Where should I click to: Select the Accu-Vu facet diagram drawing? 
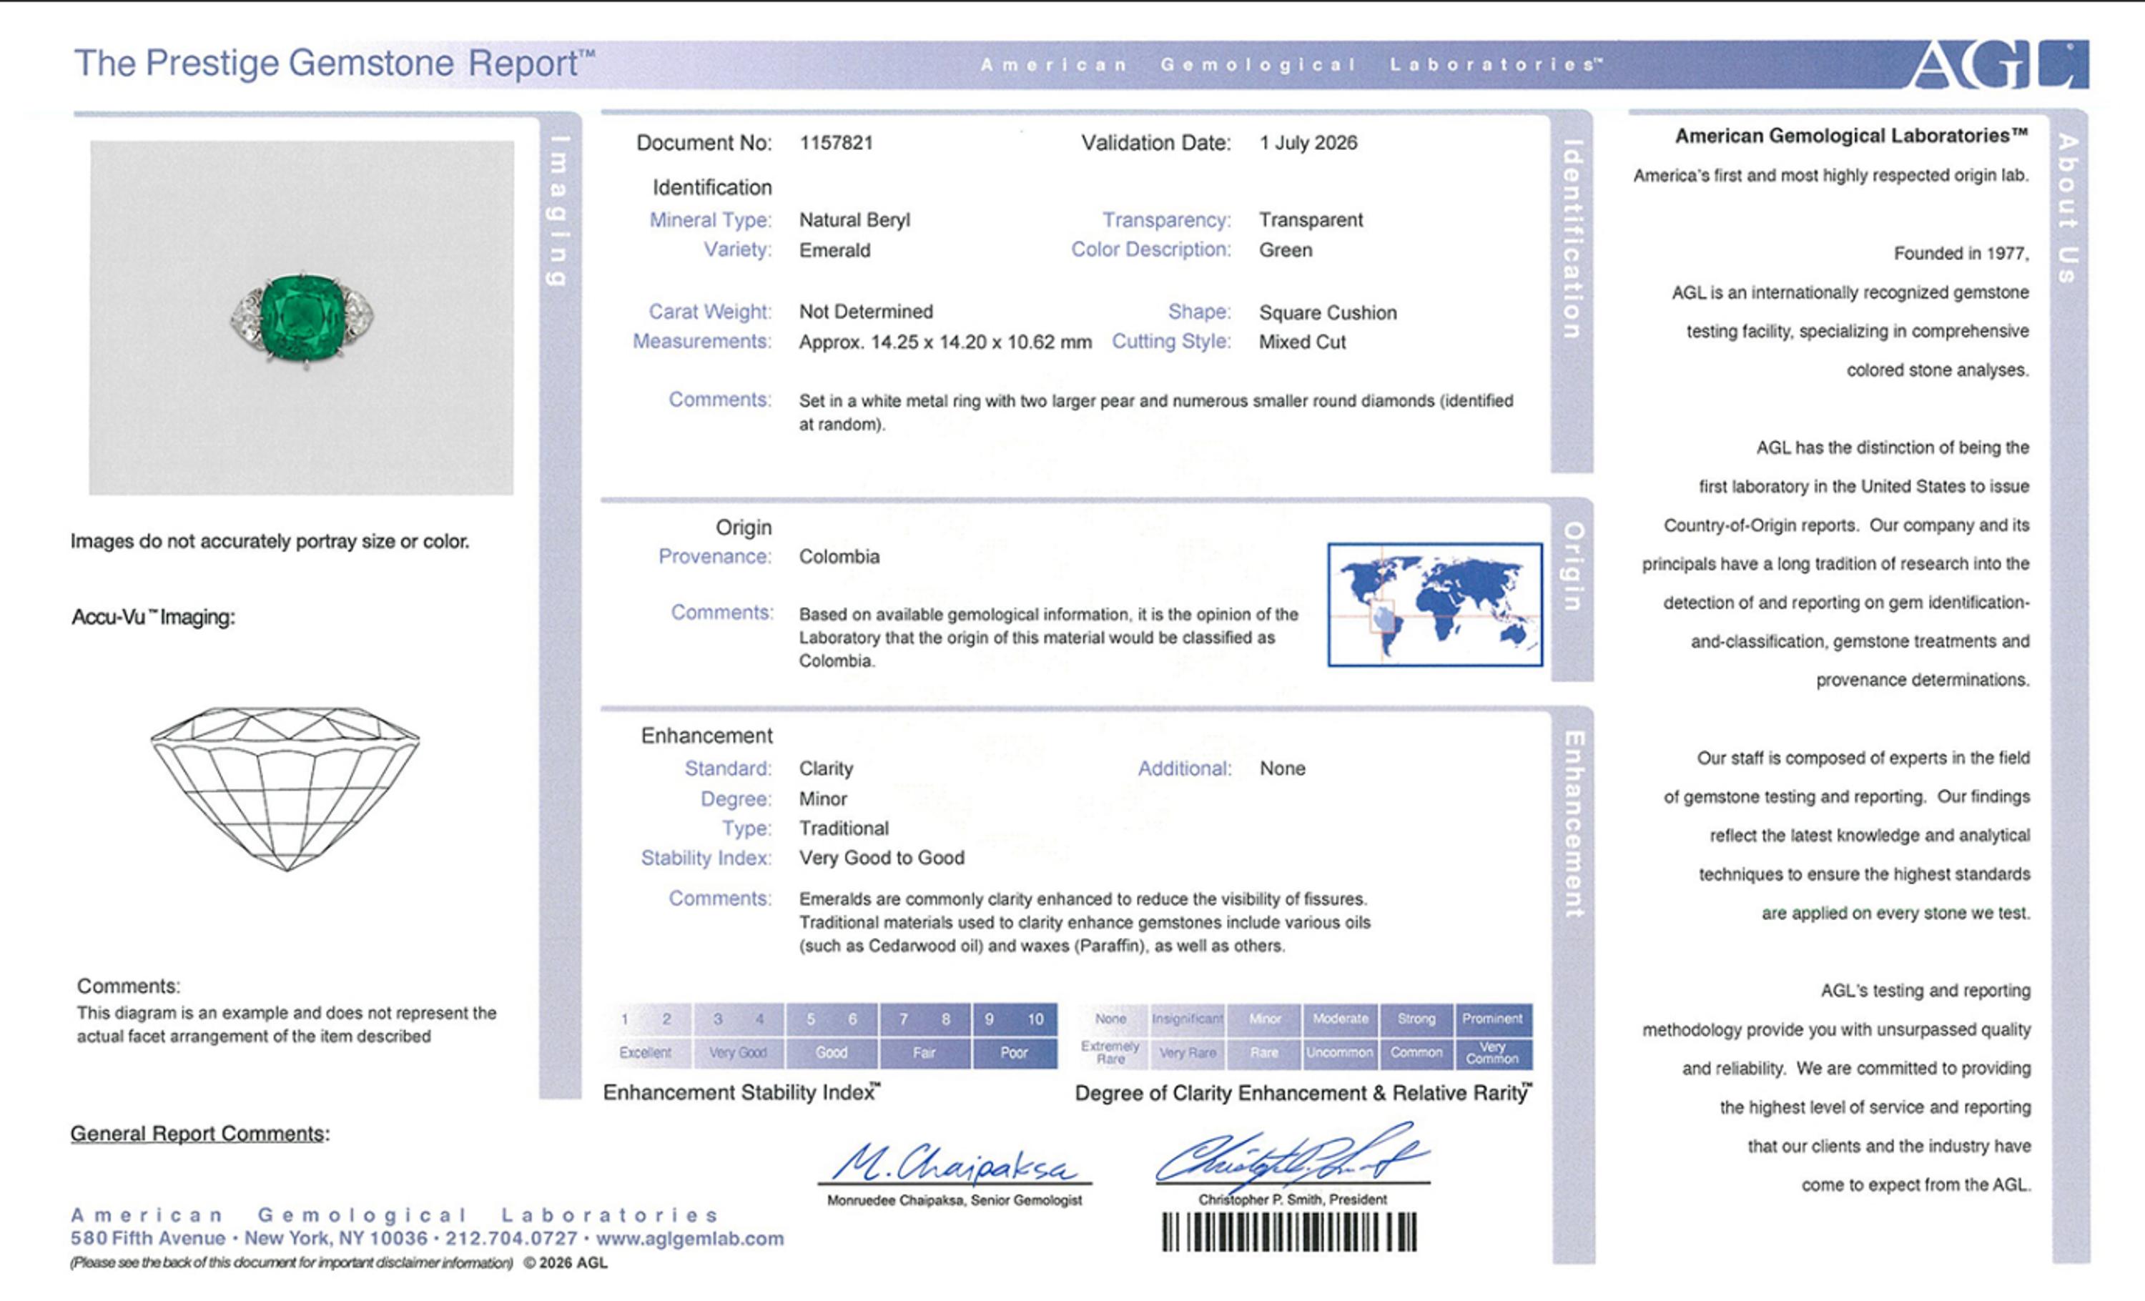(285, 788)
